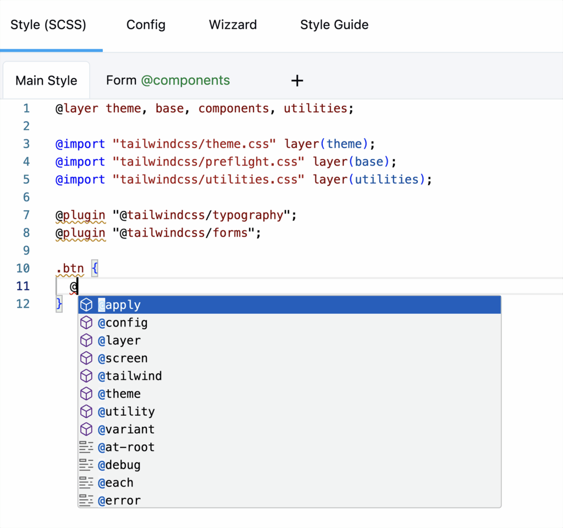This screenshot has height=528, width=563.
Task: Click the cube icon next to @config
Action: 86,323
